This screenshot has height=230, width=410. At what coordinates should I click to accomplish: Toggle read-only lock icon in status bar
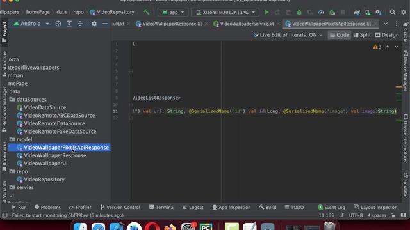[x=393, y=215]
